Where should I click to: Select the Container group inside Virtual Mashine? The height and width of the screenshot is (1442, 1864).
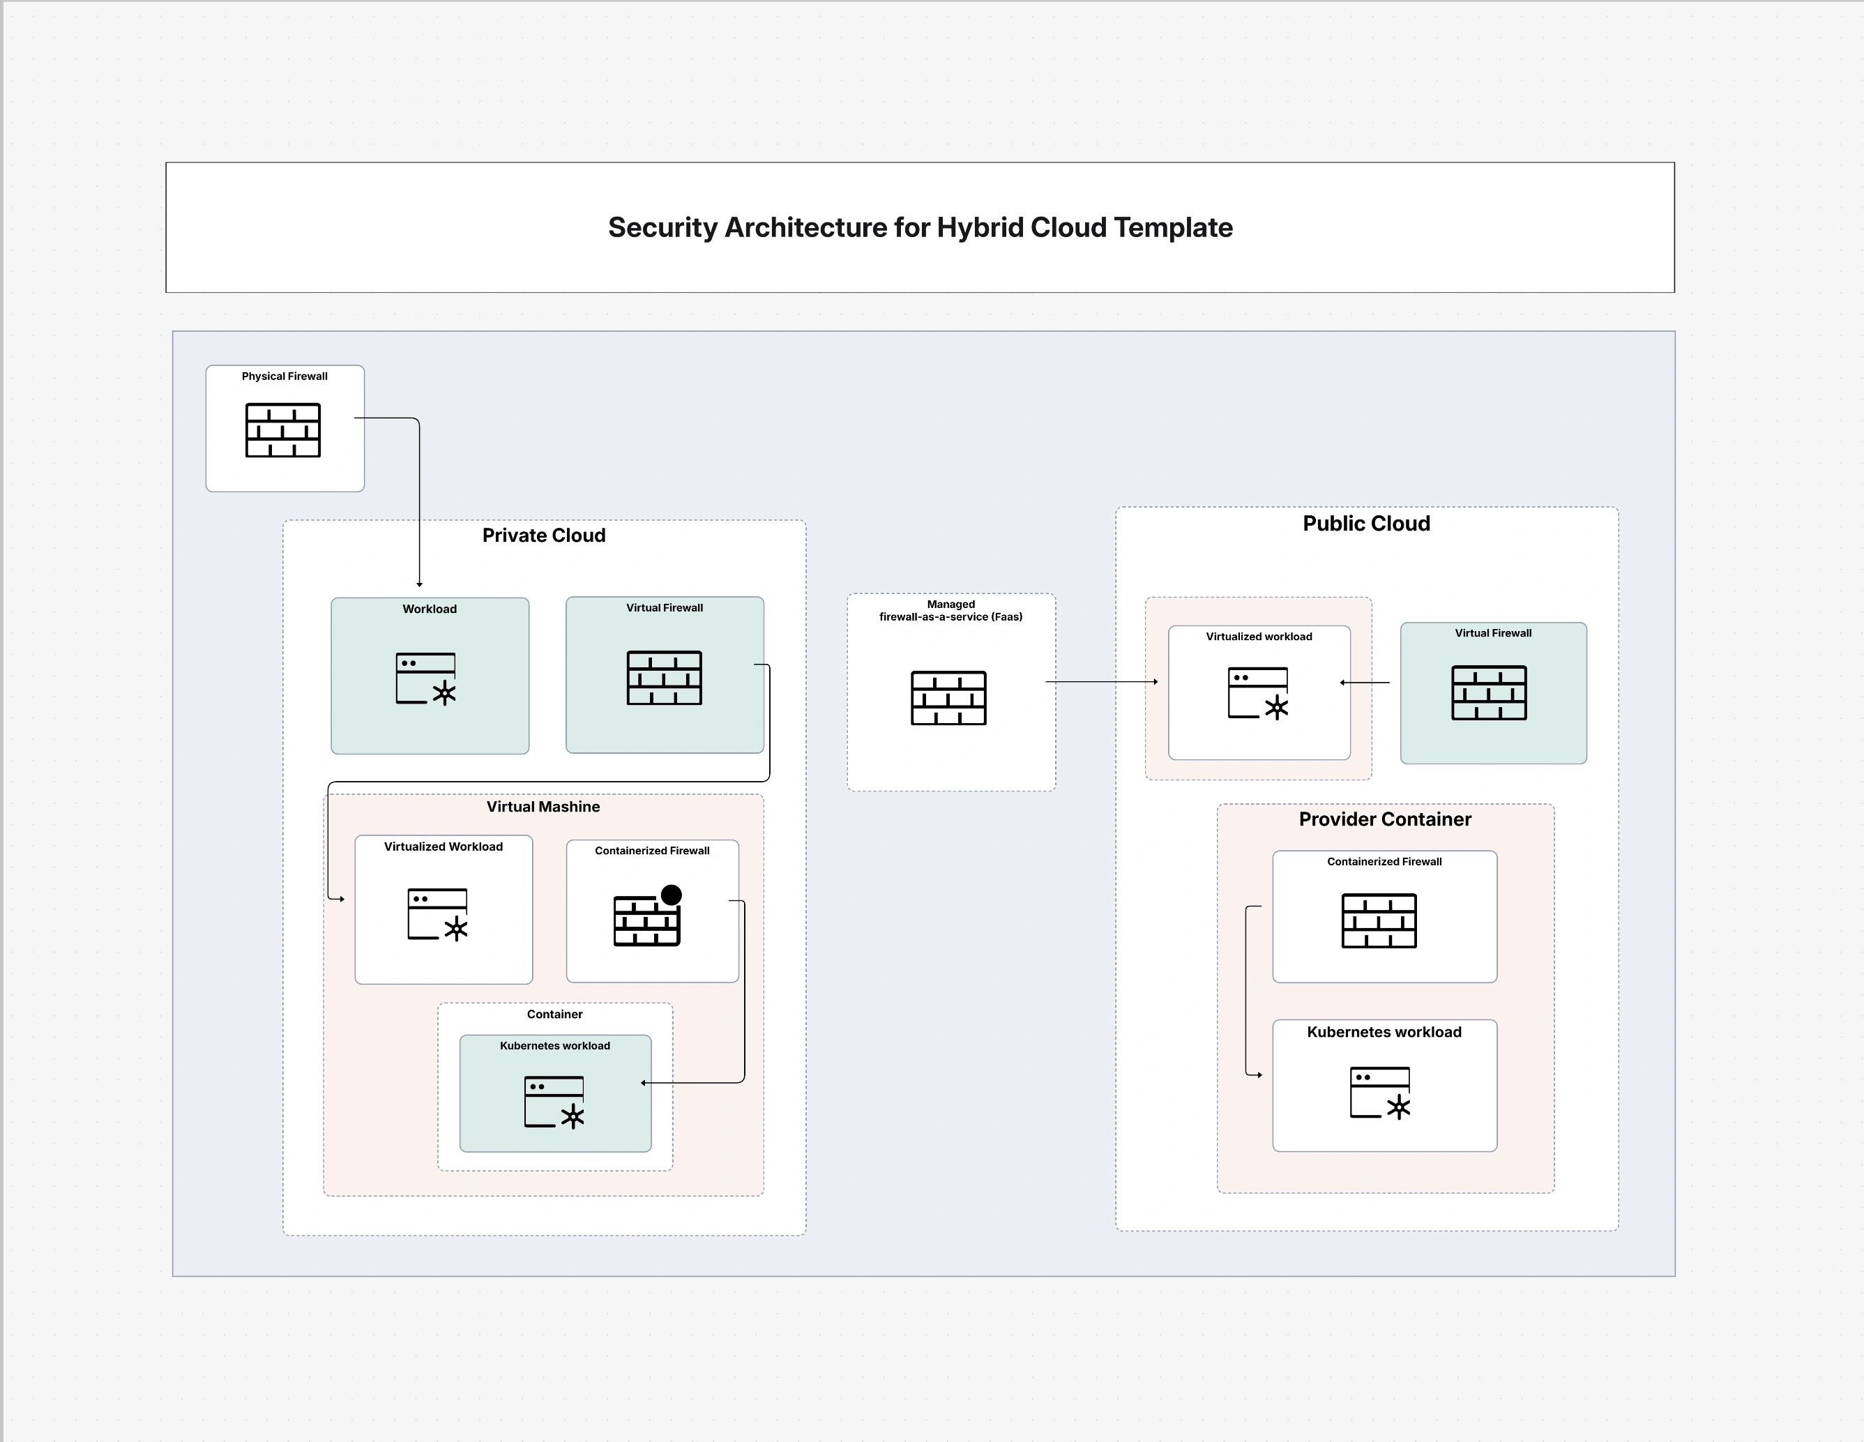tap(555, 1014)
